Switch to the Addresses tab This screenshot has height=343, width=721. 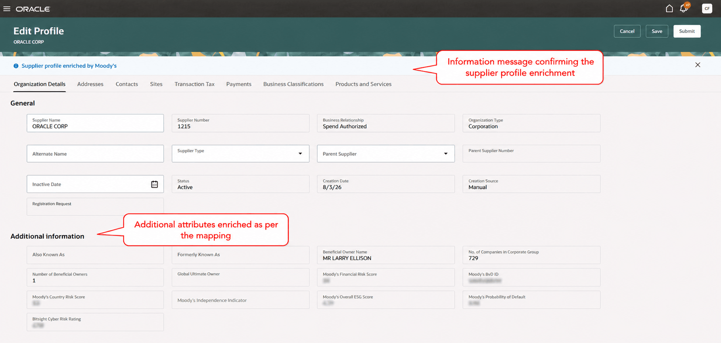pos(90,84)
